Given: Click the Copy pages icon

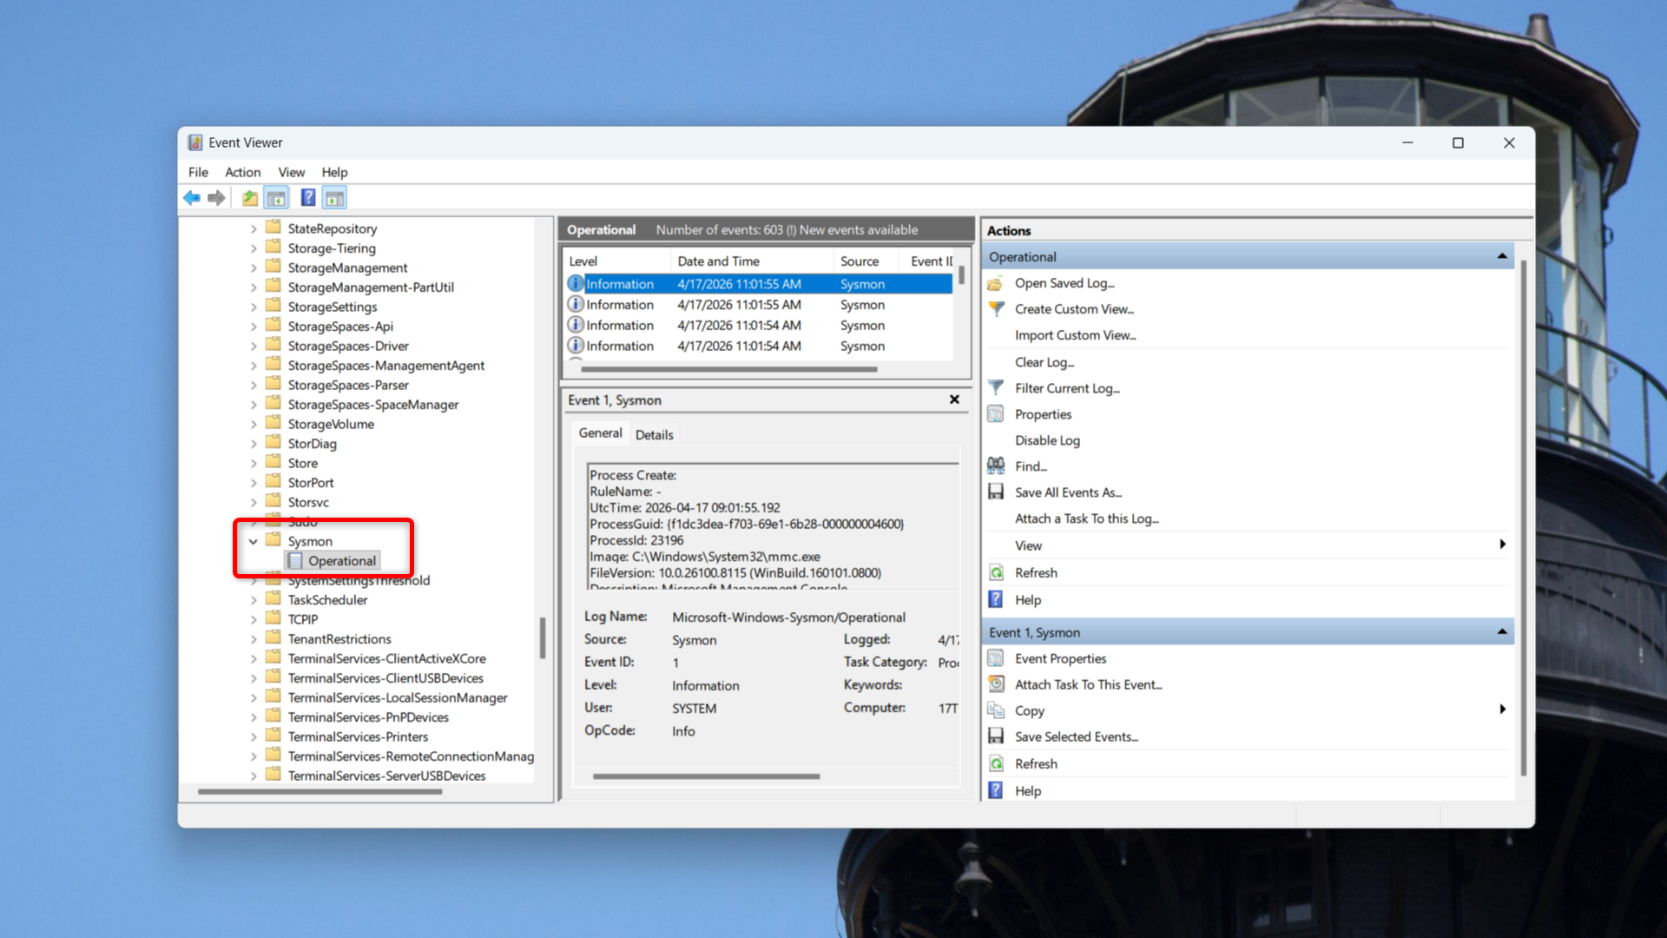Looking at the screenshot, I should coord(996,710).
